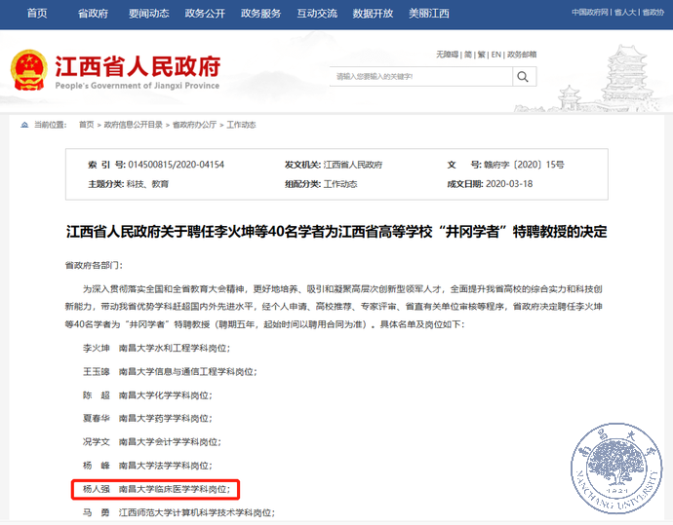Click breadcrumb 工作动态
This screenshot has height=525, width=673.
pyautogui.click(x=241, y=125)
